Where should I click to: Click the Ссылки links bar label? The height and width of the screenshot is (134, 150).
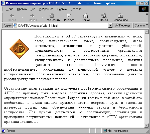(x=139, y=25)
